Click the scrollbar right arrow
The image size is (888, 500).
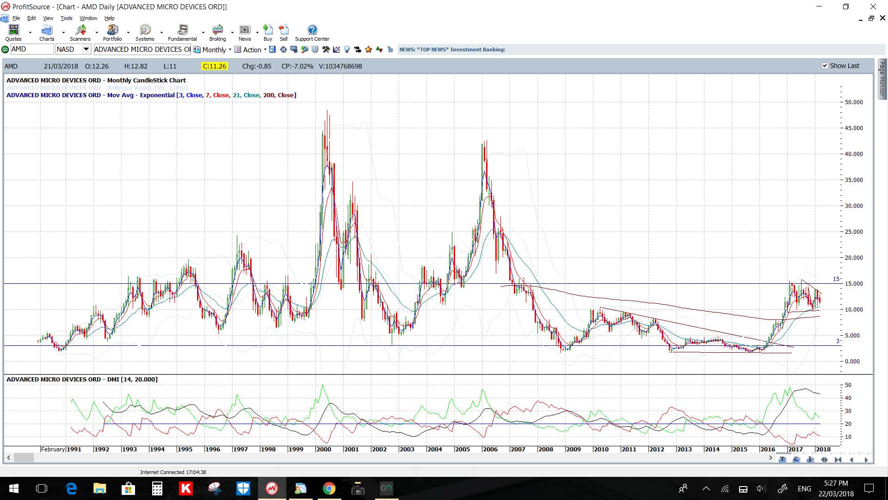click(x=770, y=457)
